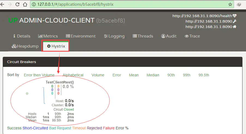Viewport: 246px width, 134px height.
Task: Click the Circuit Breakers panel header
Action: click(x=123, y=62)
